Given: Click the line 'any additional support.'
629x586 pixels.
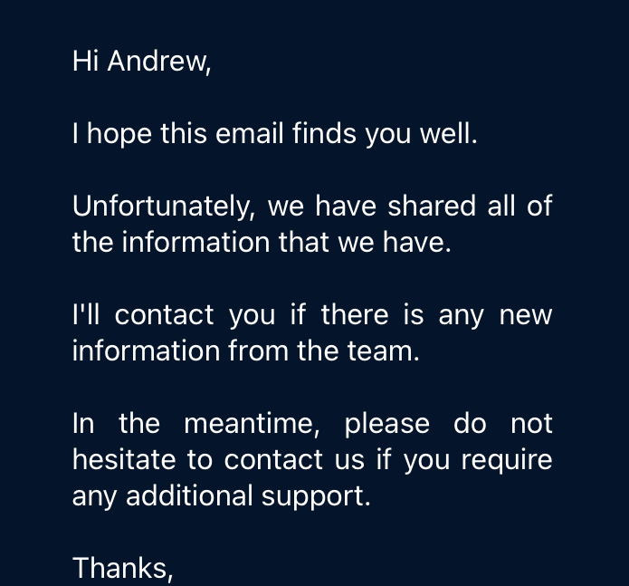Looking at the screenshot, I should coord(222,497).
